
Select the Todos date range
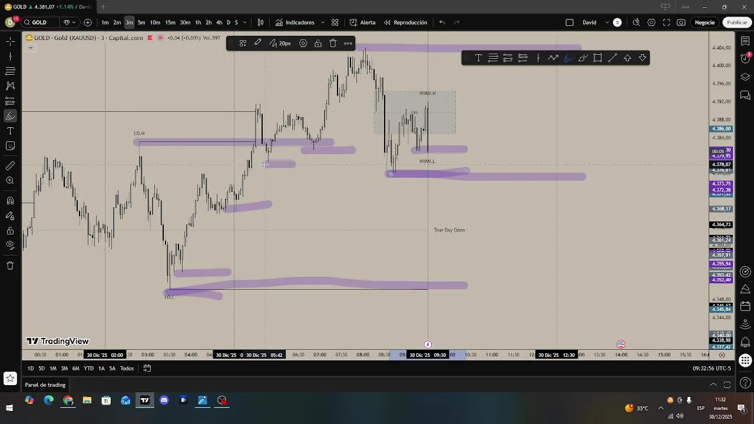[127, 369]
